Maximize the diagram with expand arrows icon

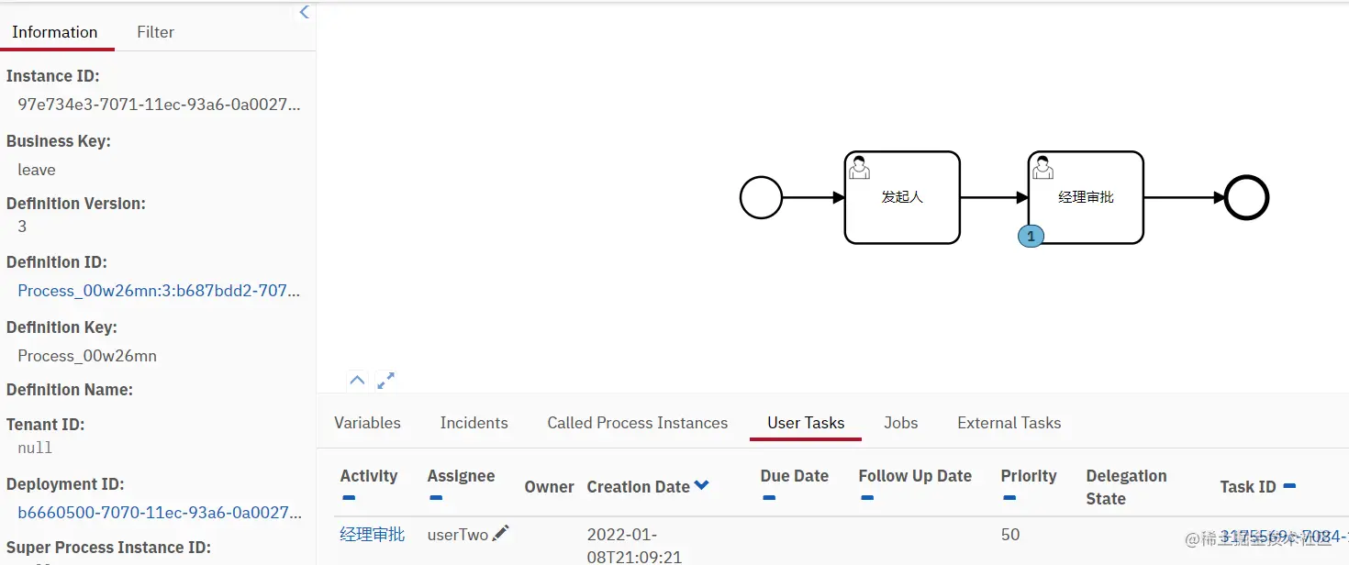tap(386, 380)
